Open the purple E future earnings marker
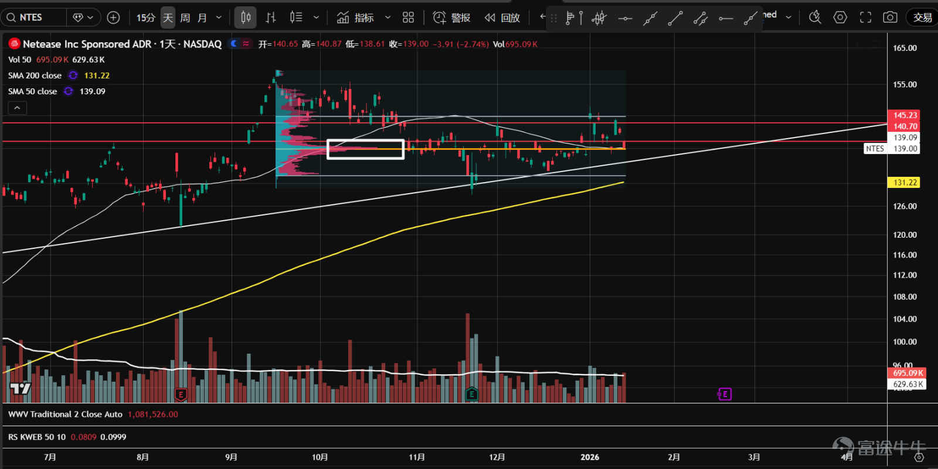Image resolution: width=938 pixels, height=469 pixels. coord(725,394)
